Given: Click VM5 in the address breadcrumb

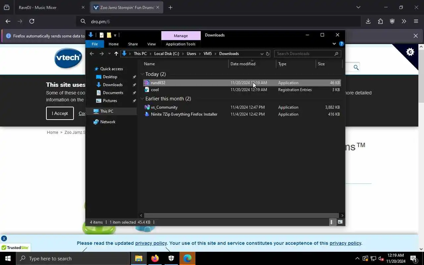Looking at the screenshot, I should click(x=207, y=54).
